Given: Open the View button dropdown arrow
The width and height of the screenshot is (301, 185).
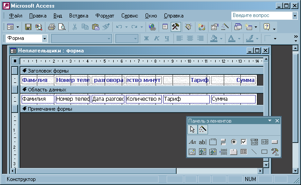Looking at the screenshot, I should click(x=18, y=27).
